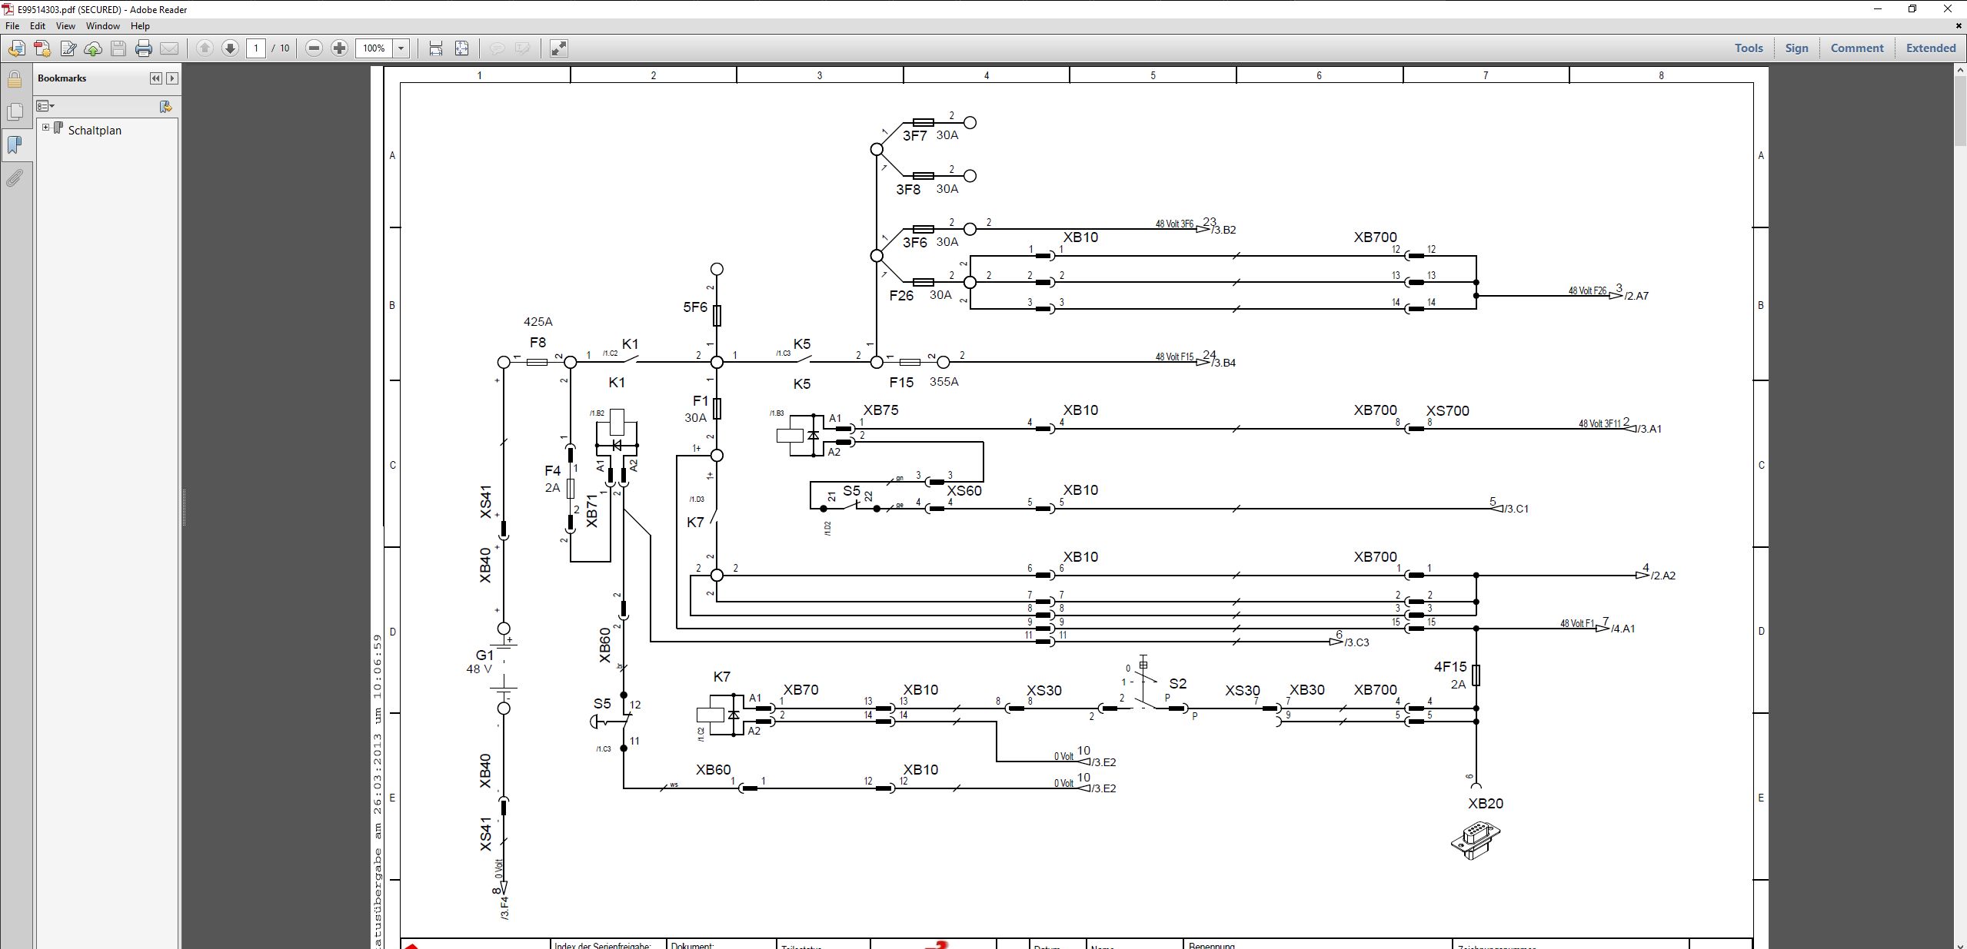Open the bookmarks options dropdown menu
This screenshot has width=1967, height=949.
[45, 106]
